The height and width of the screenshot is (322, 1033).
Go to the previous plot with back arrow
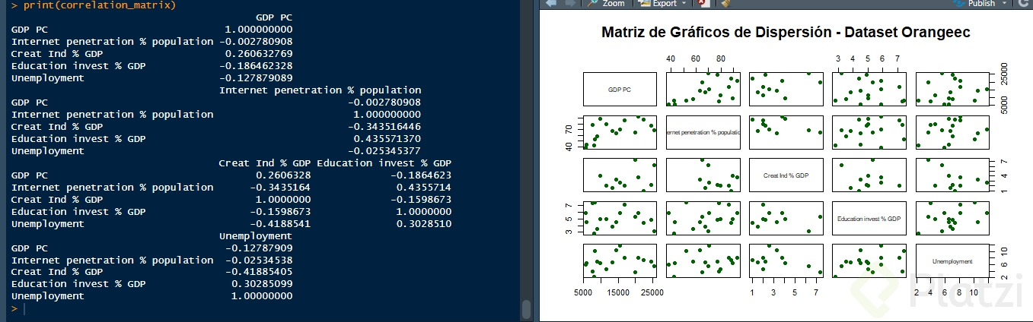(x=550, y=3)
